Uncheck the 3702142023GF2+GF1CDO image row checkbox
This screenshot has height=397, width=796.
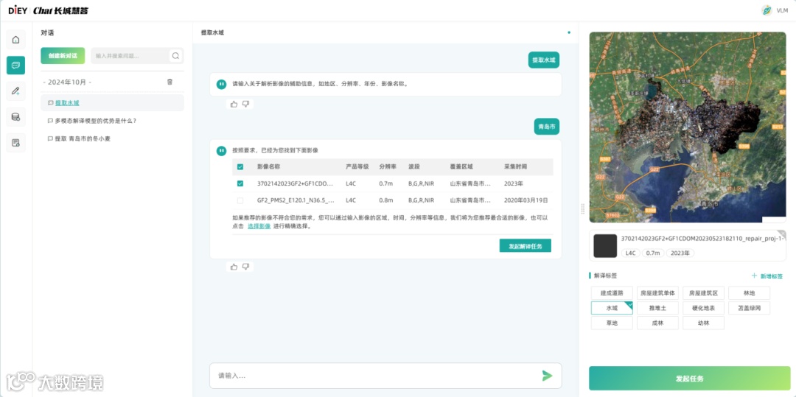click(240, 183)
